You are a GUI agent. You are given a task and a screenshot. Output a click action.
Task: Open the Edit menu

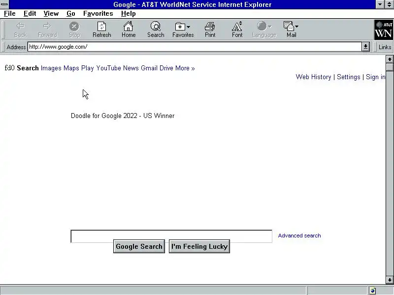click(x=30, y=14)
